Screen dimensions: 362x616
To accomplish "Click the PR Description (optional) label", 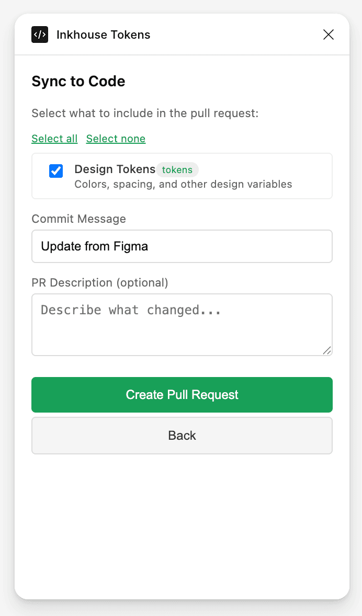I will click(x=99, y=282).
